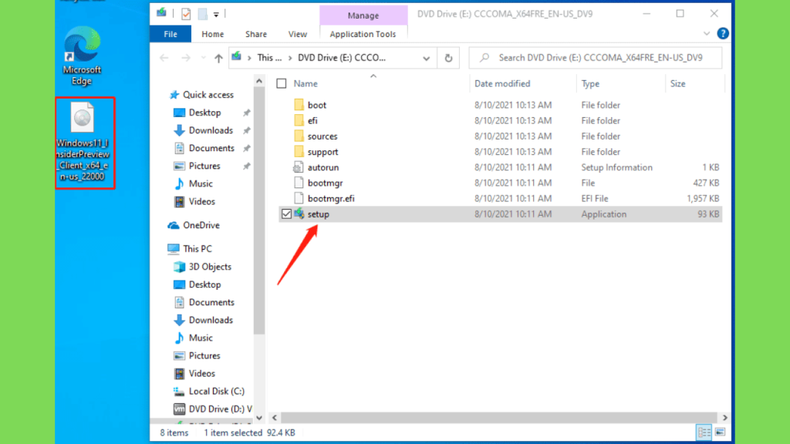Select the boot folder icon
The height and width of the screenshot is (444, 790).
(x=299, y=105)
